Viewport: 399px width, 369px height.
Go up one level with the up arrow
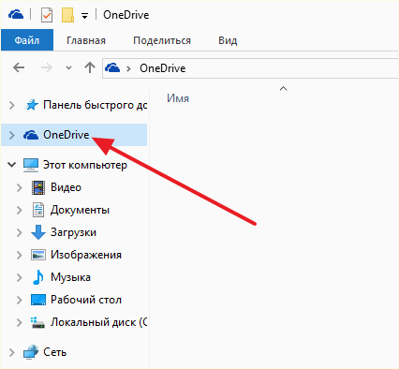point(90,67)
